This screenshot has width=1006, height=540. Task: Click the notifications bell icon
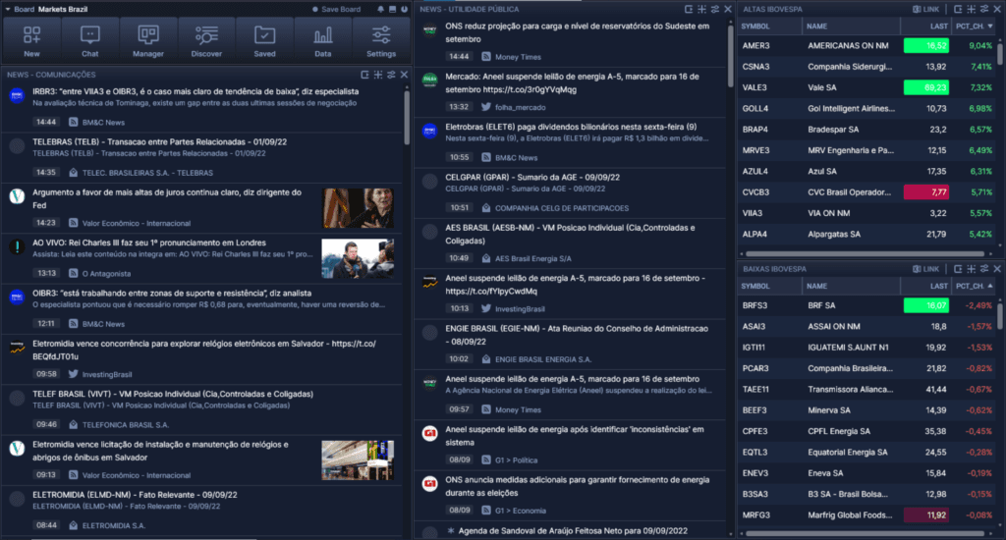380,9
